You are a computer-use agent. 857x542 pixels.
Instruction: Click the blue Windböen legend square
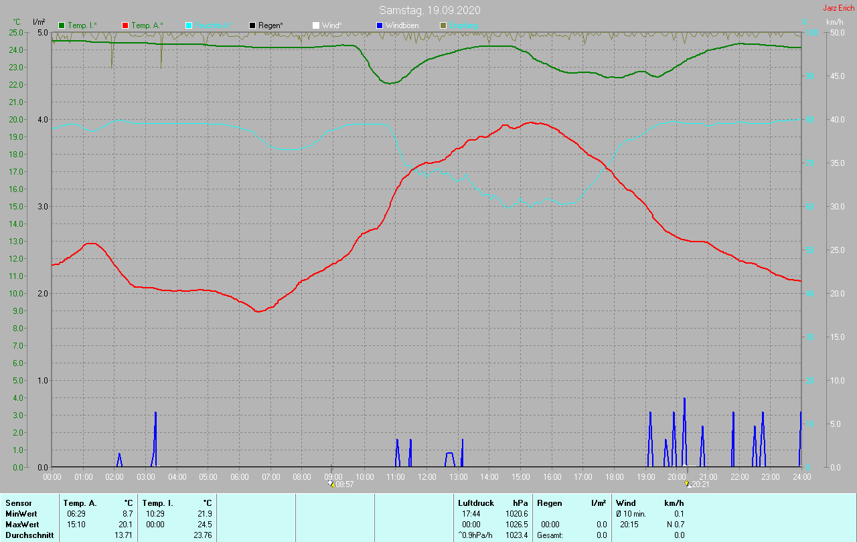point(380,25)
